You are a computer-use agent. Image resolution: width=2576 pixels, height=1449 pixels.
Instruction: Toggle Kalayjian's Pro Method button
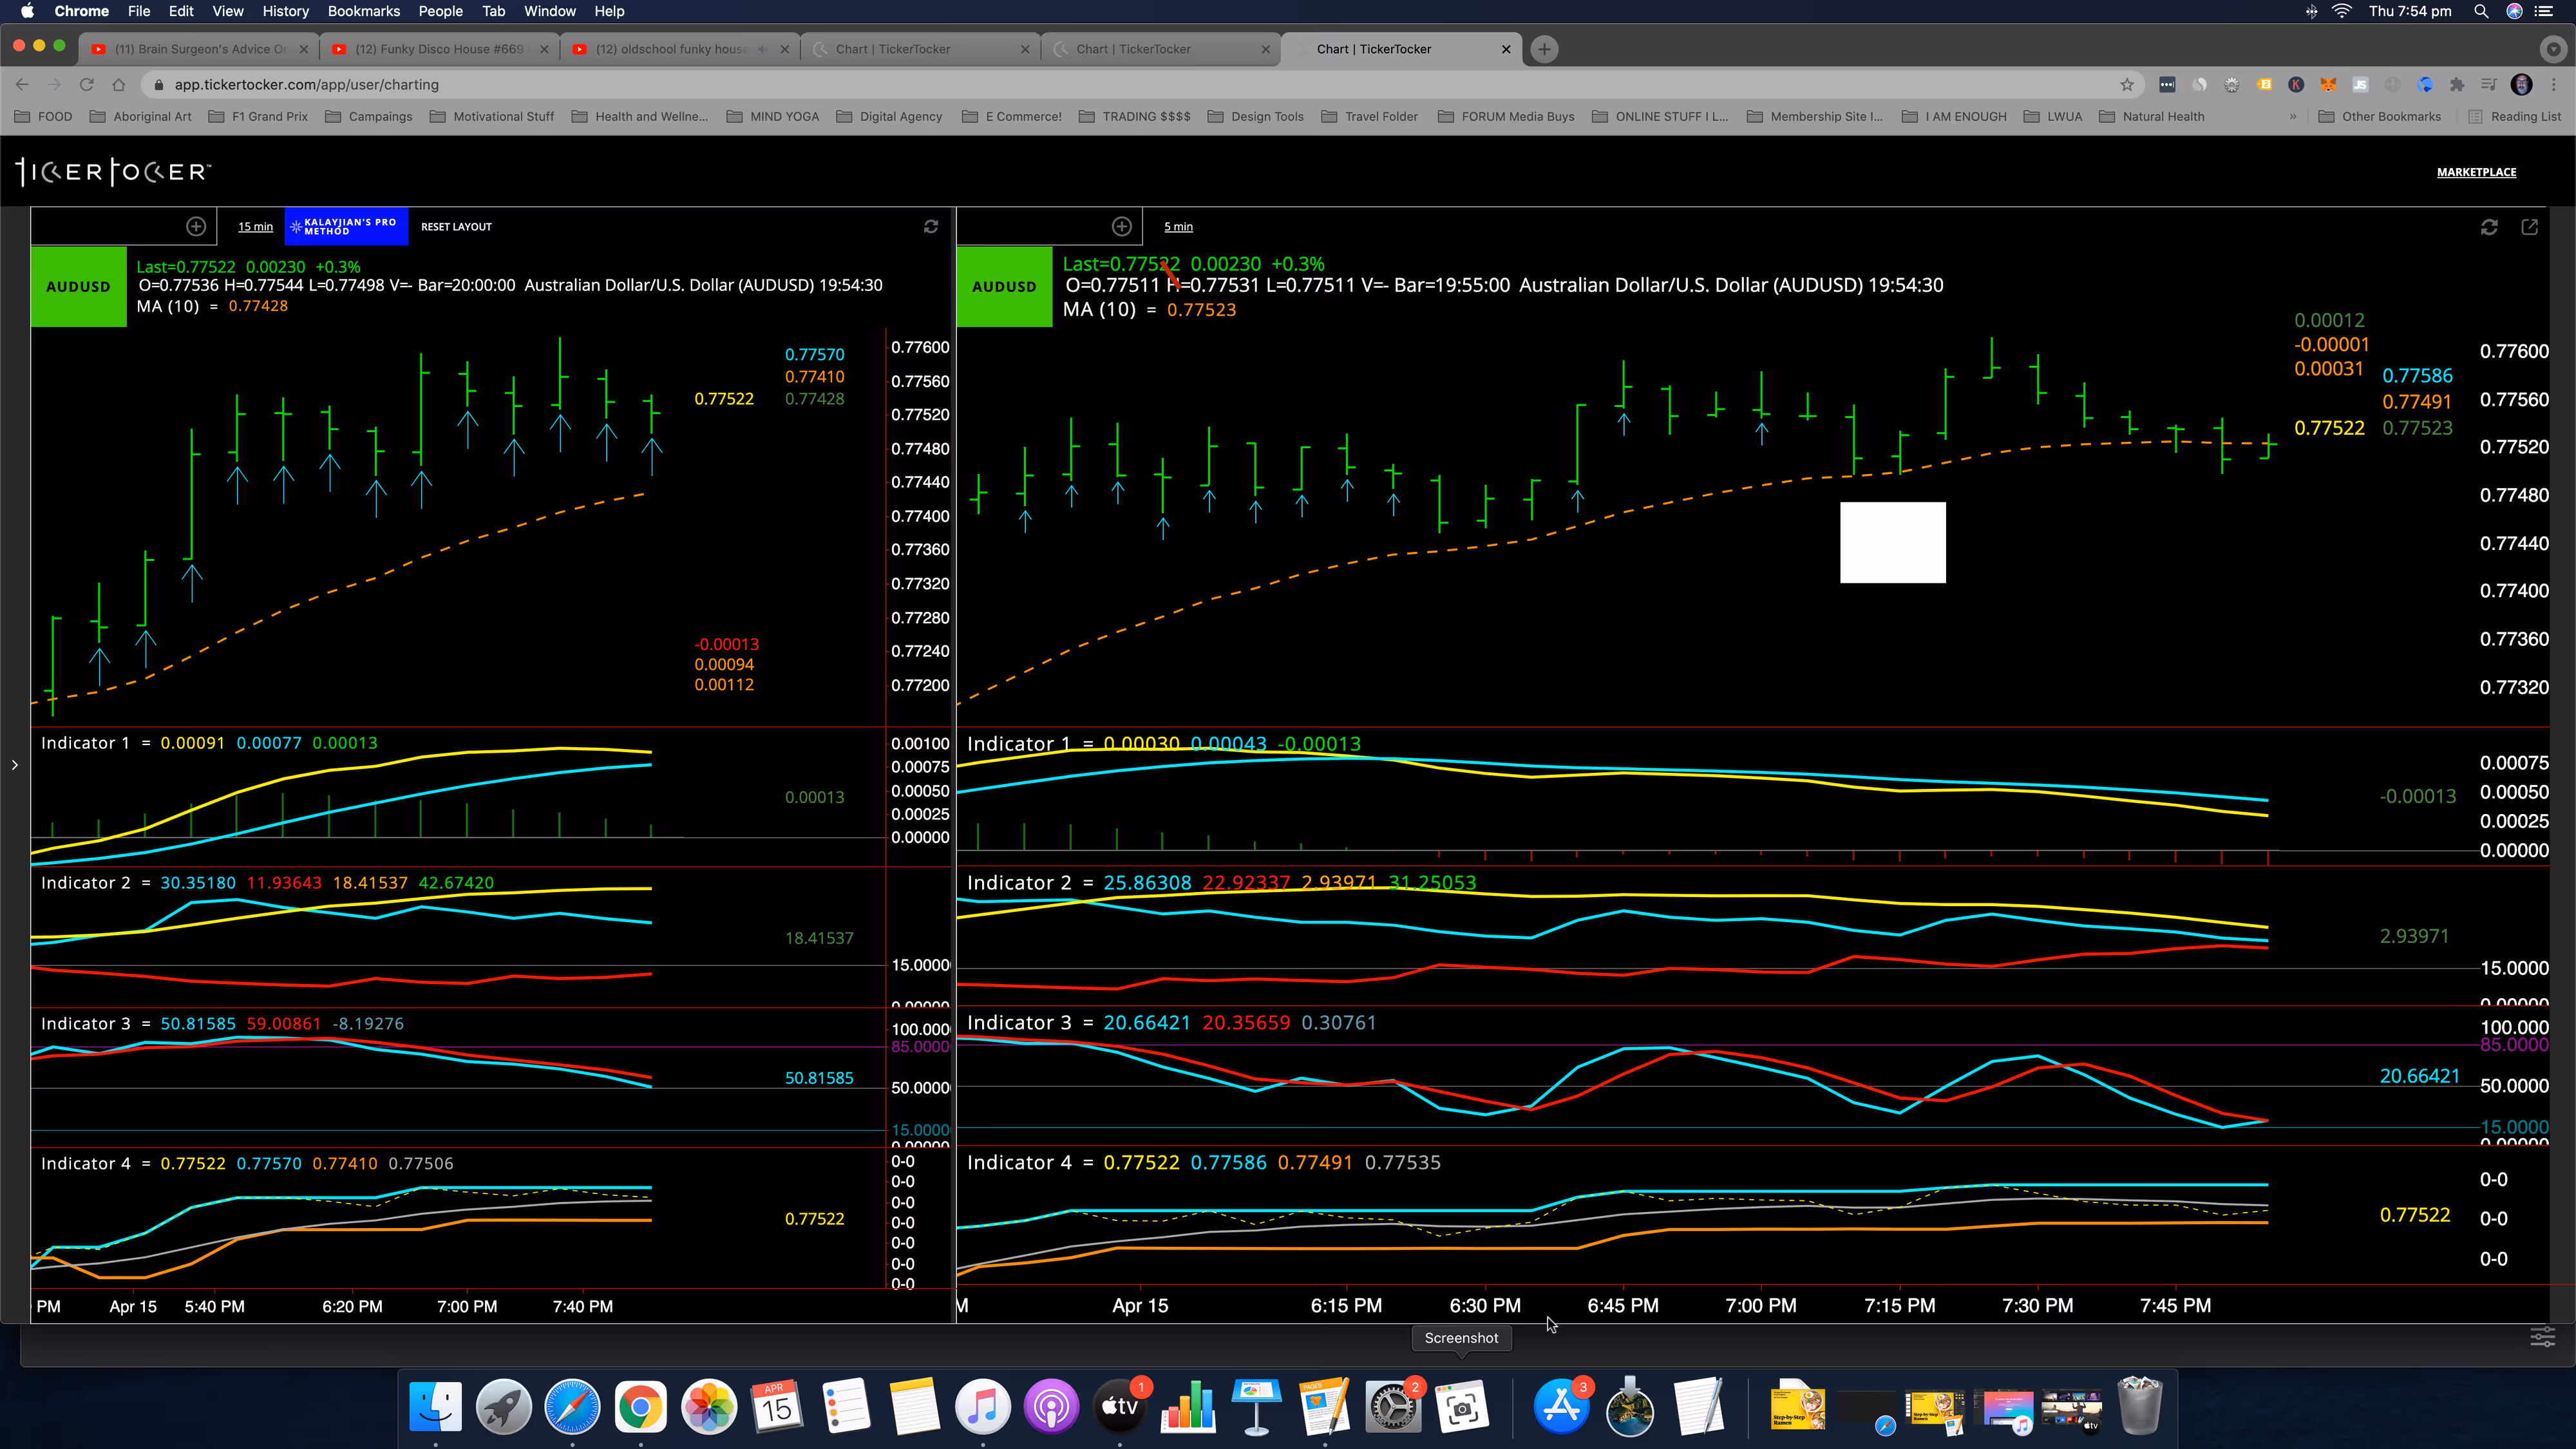click(346, 226)
